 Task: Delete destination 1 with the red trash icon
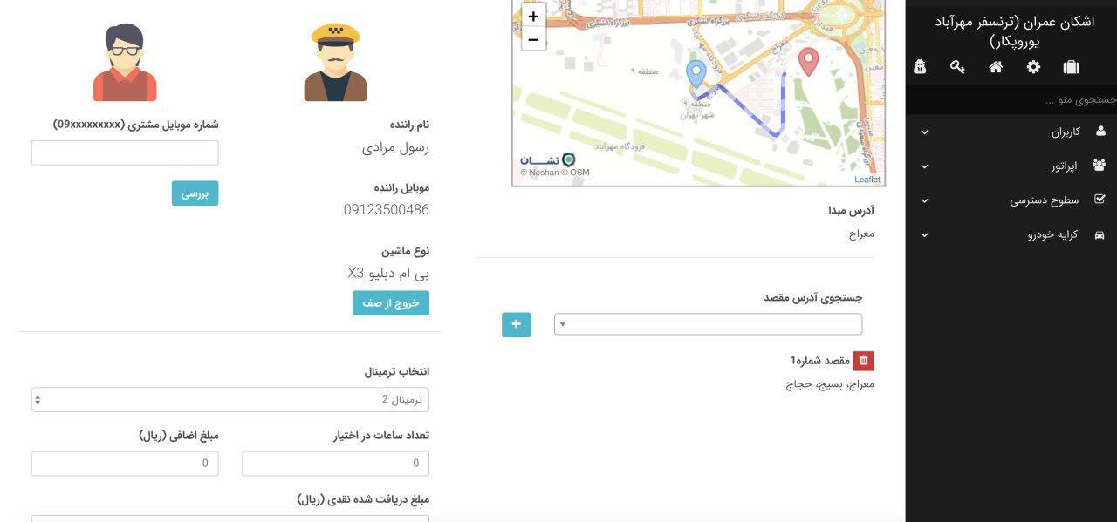[863, 361]
